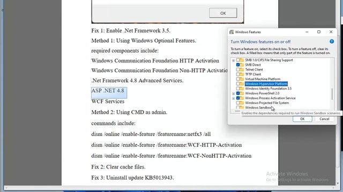Viewport: 343px width, 192px height.
Task: Check the Virtual Machine Platform box
Action: pos(238,79)
